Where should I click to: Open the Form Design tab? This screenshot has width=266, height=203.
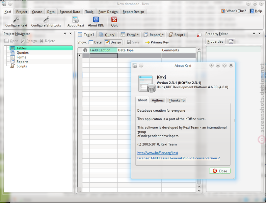[108, 12]
